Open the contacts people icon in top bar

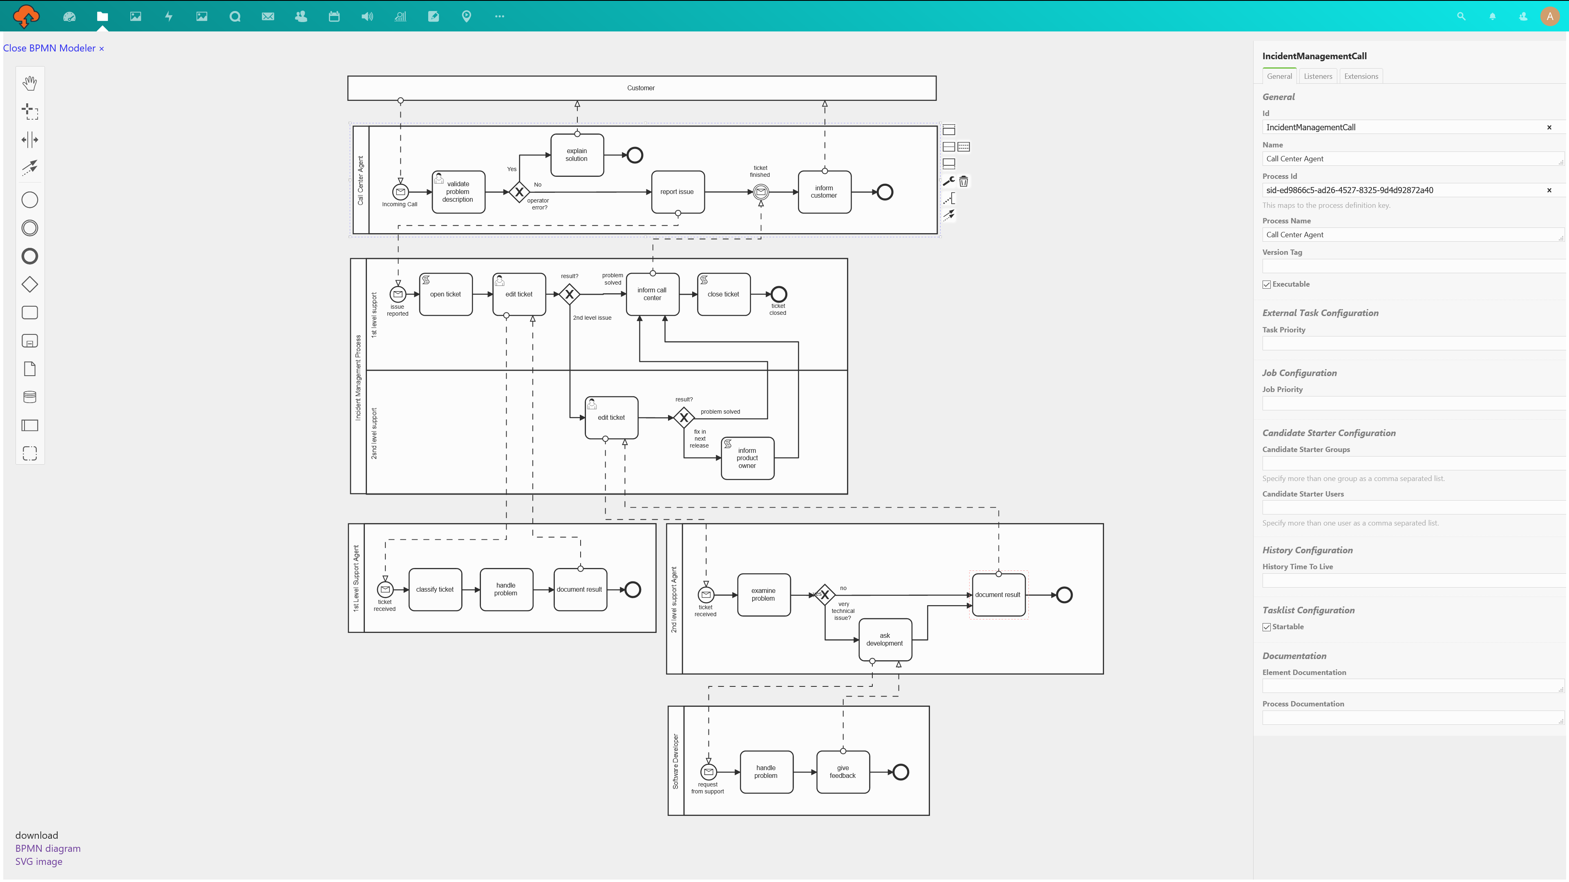pyautogui.click(x=301, y=16)
